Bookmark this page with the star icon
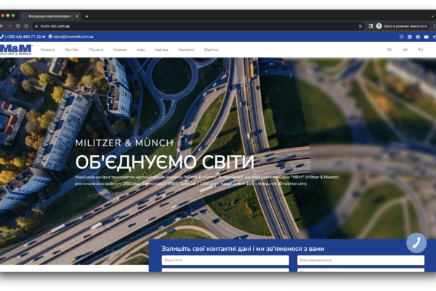436x291 pixels. coord(360,25)
